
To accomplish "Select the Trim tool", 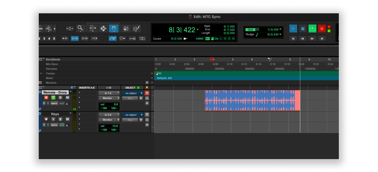I will point(93,28).
